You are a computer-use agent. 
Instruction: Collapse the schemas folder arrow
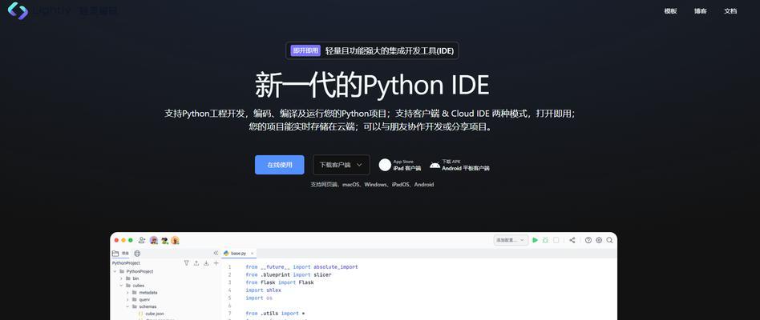128,306
